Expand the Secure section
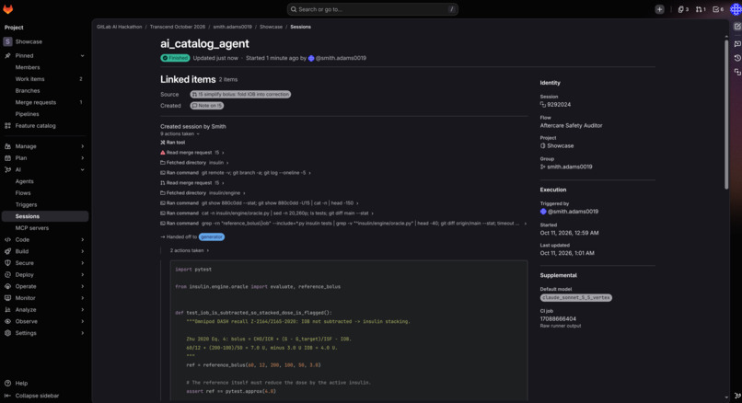The image size is (742, 403). [x=45, y=263]
